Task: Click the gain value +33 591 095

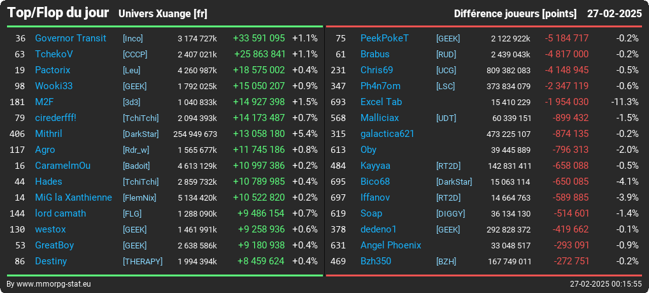Action: point(259,38)
